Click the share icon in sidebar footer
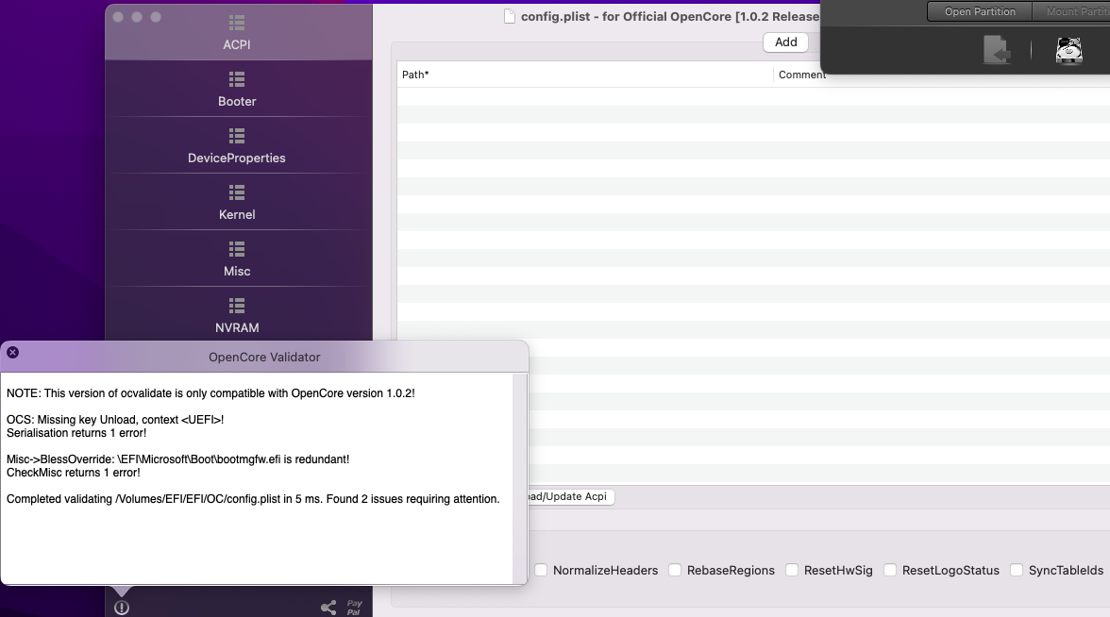 pyautogui.click(x=328, y=608)
